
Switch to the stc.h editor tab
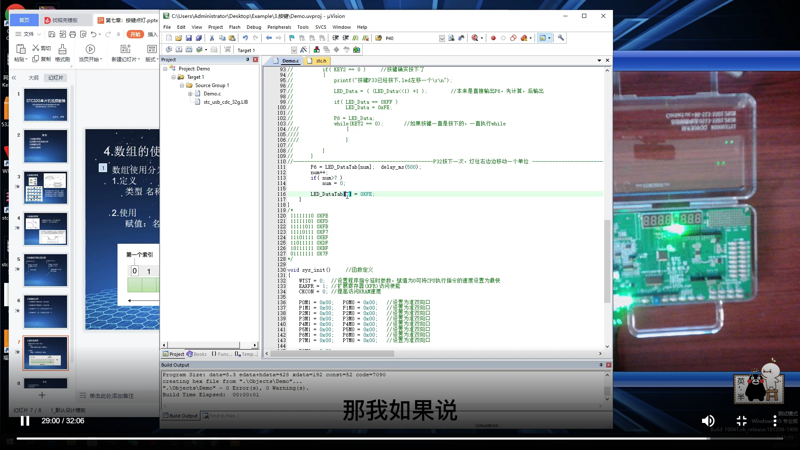click(x=317, y=61)
